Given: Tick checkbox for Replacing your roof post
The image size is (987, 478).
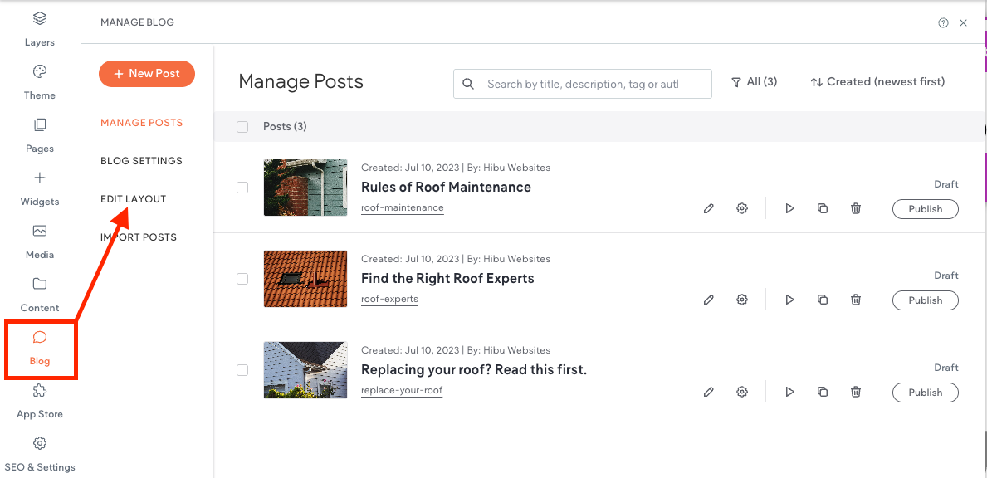Looking at the screenshot, I should (x=242, y=370).
